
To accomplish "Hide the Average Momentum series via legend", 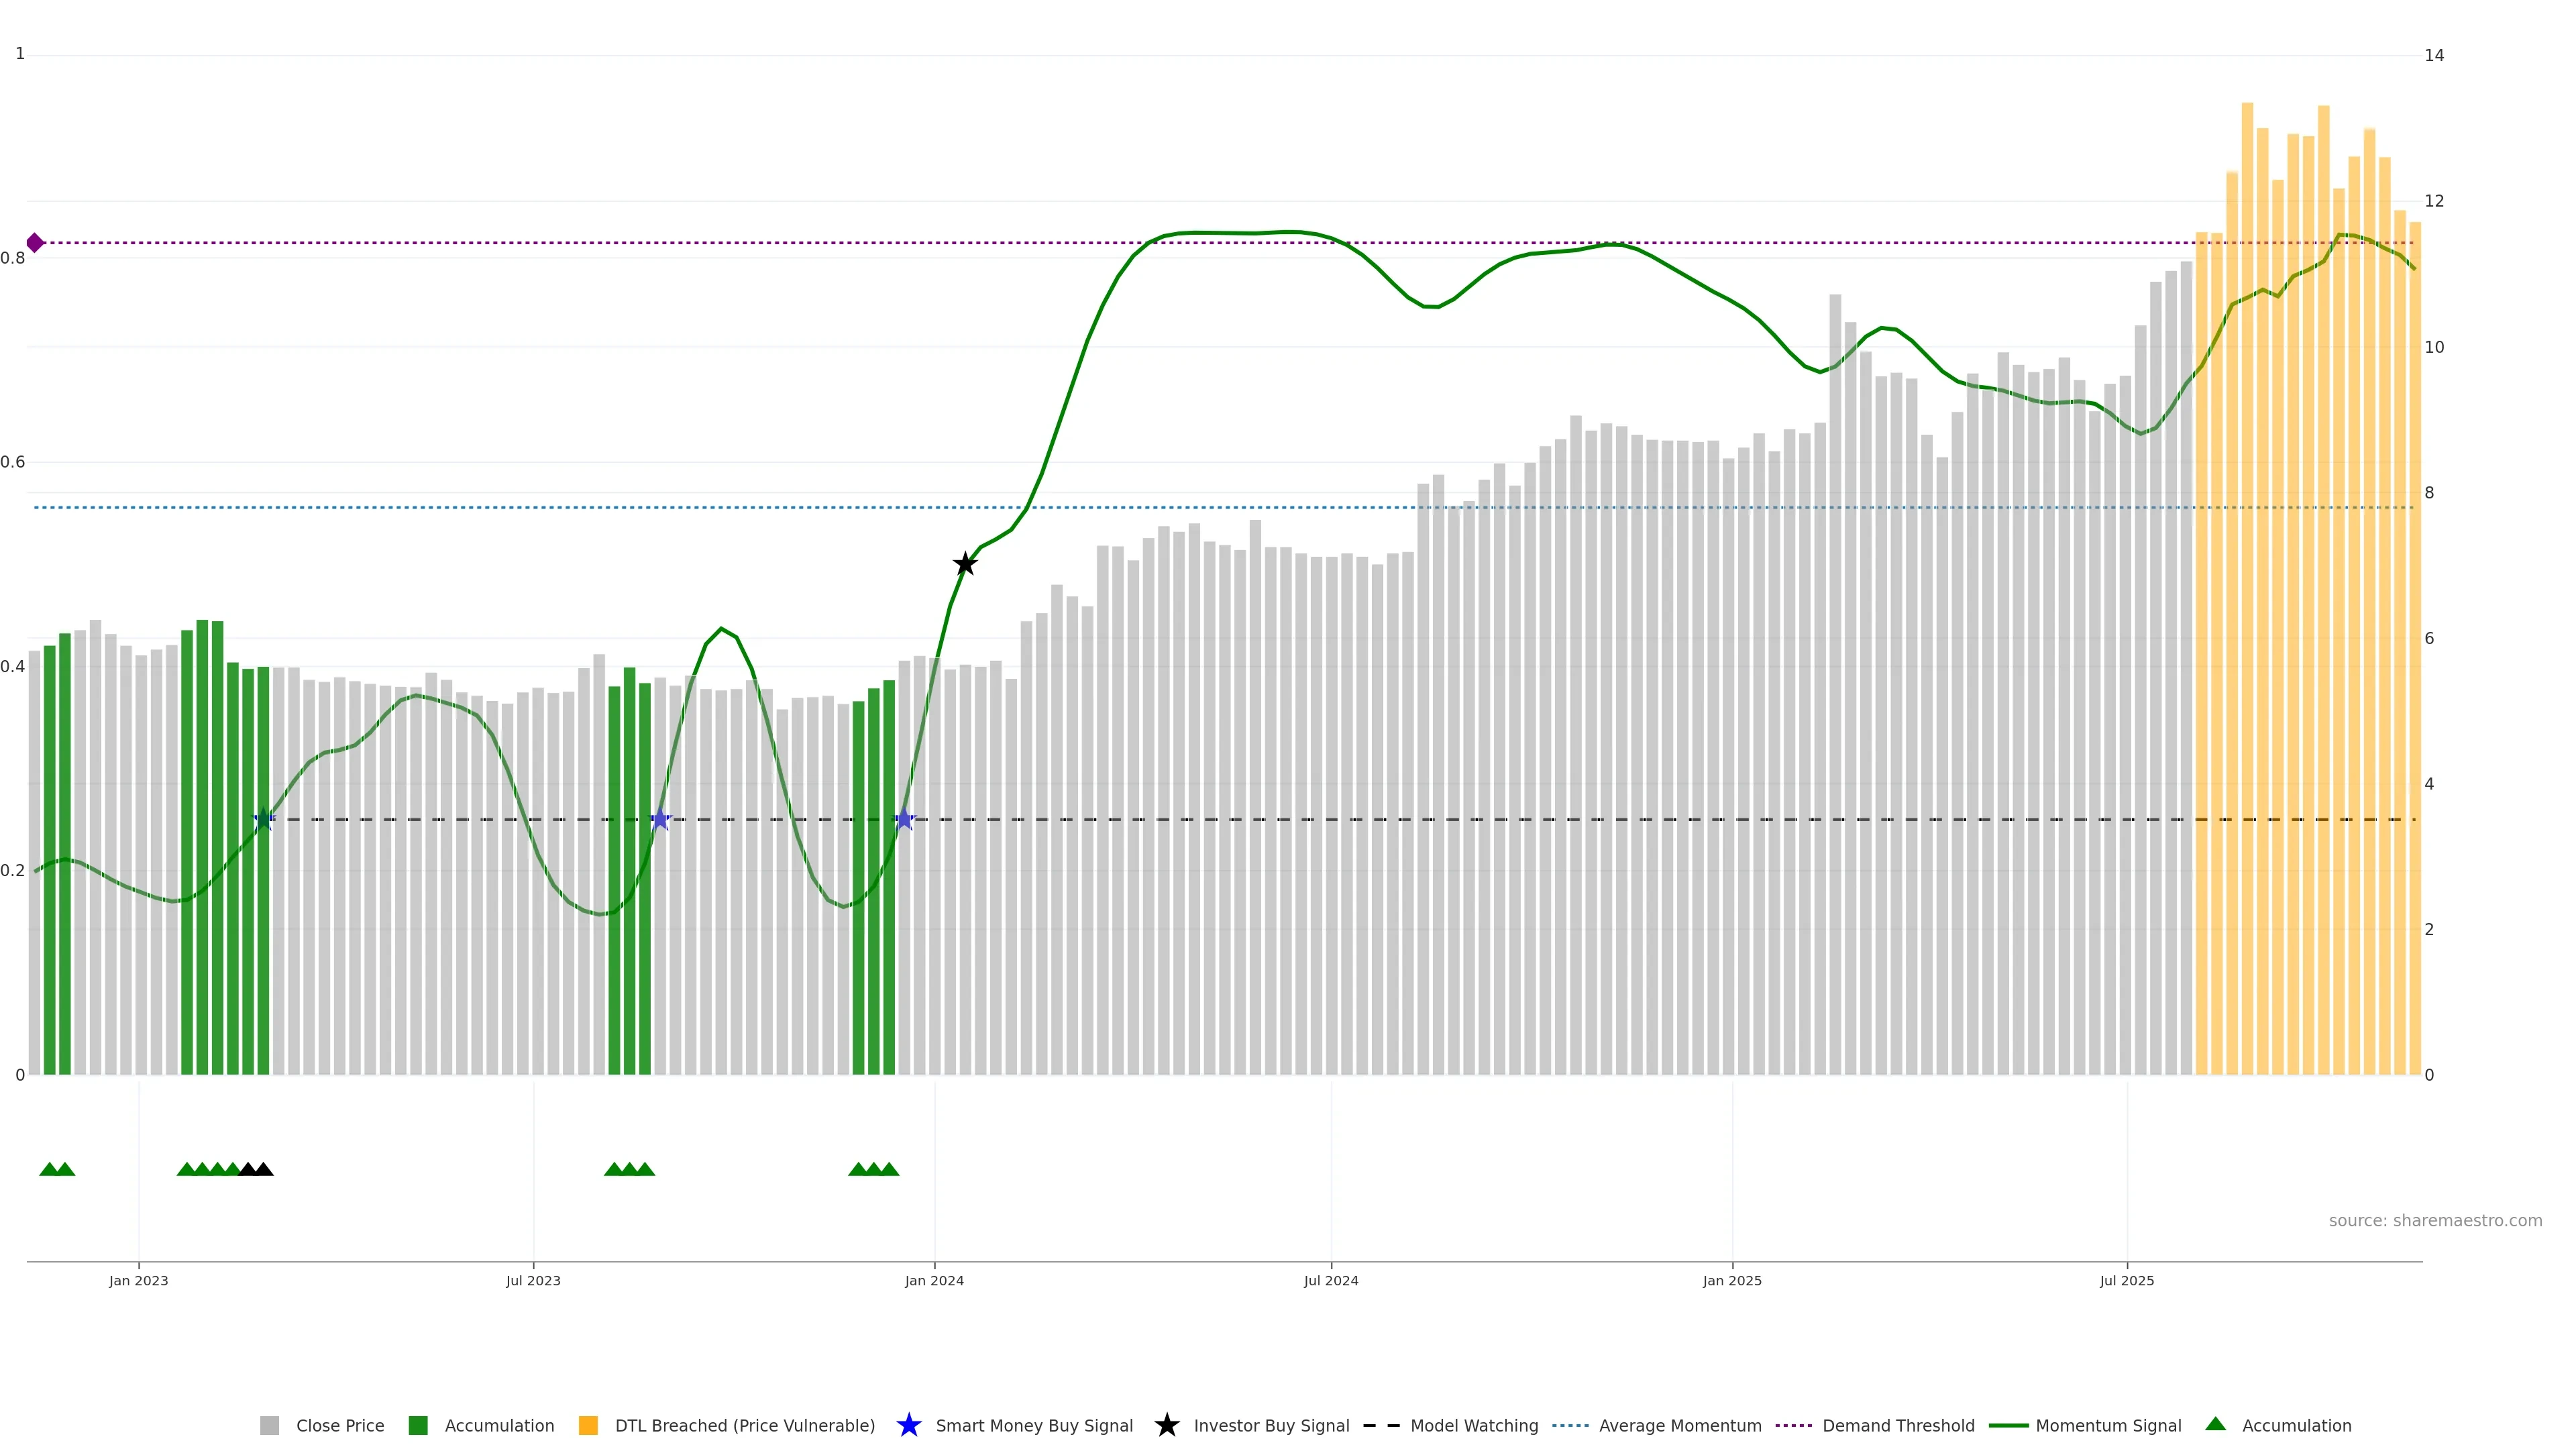I will pos(1679,1426).
